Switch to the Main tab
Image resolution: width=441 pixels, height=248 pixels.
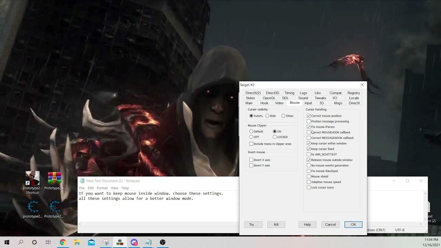(x=249, y=103)
